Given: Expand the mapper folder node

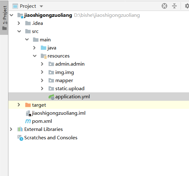Looking at the screenshot, I should tap(42, 81).
